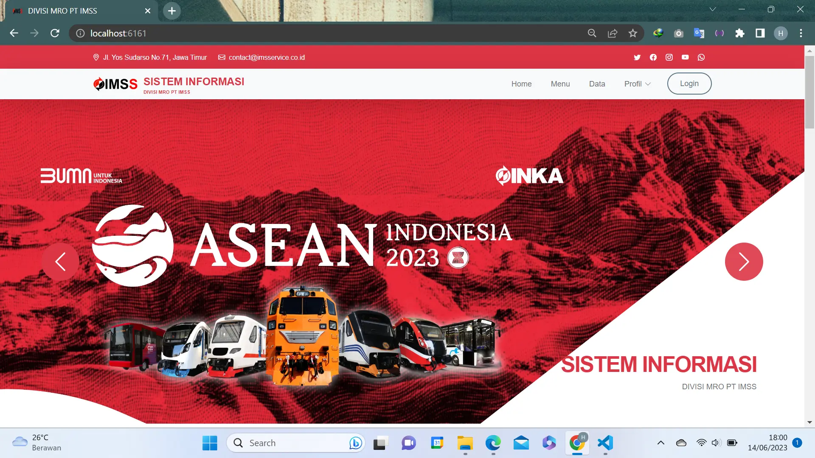The height and width of the screenshot is (458, 815).
Task: Click the contact@imsservice.co.id email link
Action: click(267, 57)
